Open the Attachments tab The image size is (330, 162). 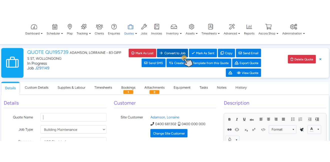154,88
